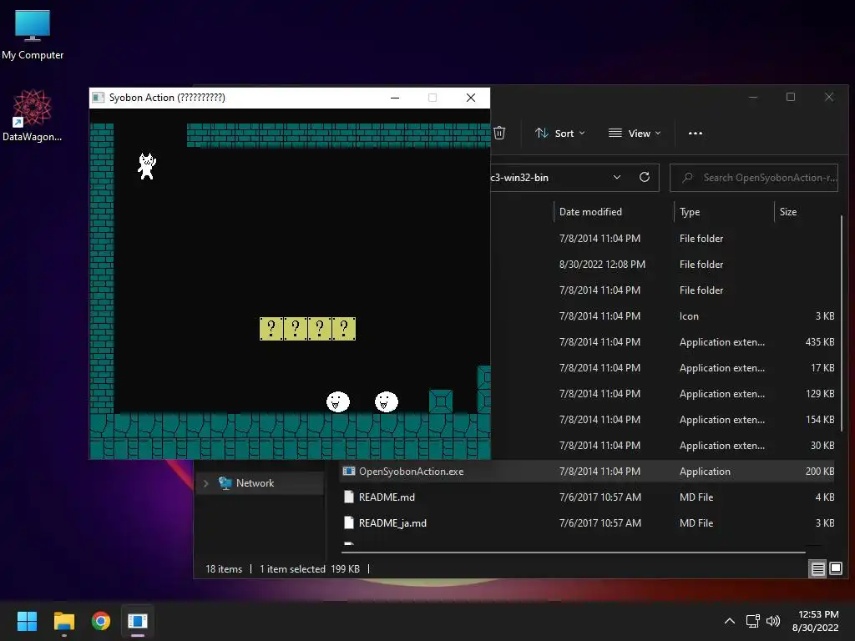Open the Sort menu in Explorer
Screen dimensions: 855x641
[560, 133]
